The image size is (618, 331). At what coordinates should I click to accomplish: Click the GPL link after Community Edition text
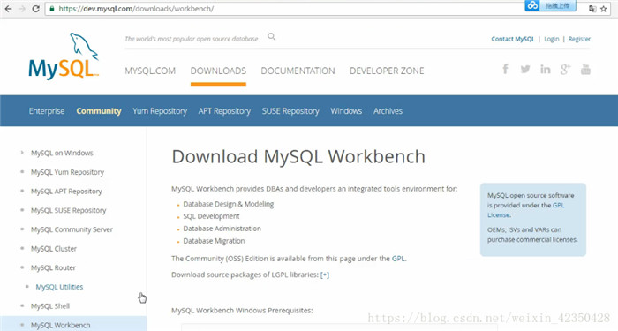(x=398, y=259)
